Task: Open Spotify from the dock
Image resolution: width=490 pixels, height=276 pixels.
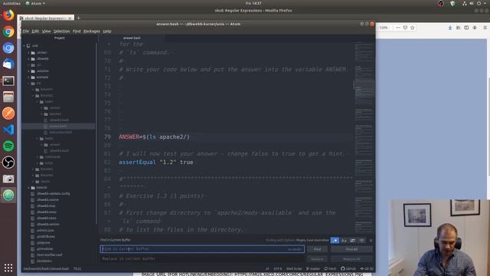Action: [x=8, y=146]
